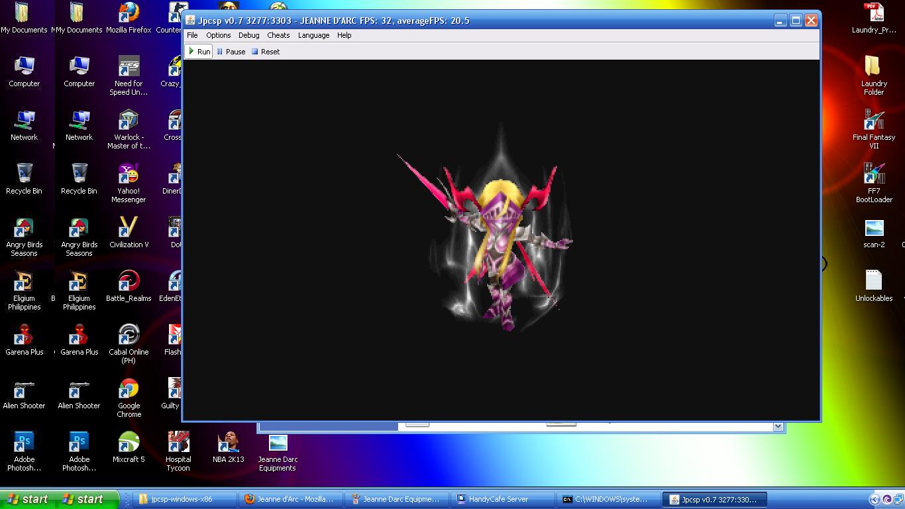The image size is (905, 509).
Task: Open the Cheats menu
Action: [x=278, y=35]
